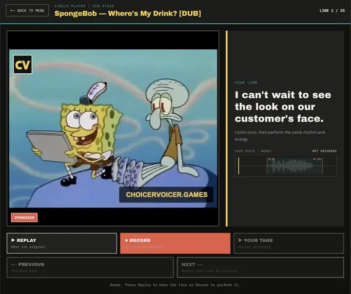Click the waveform end marker at 4.3s
Screen dimensions: 351x294
pyautogui.click(x=322, y=166)
